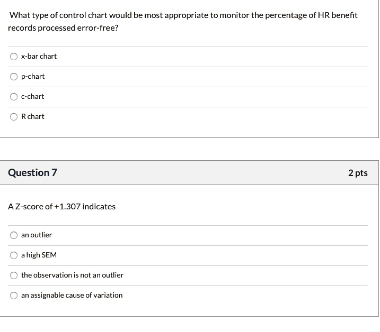The image size is (380, 332).
Task: Click the 'p-chart' answer label text
Action: coord(33,77)
